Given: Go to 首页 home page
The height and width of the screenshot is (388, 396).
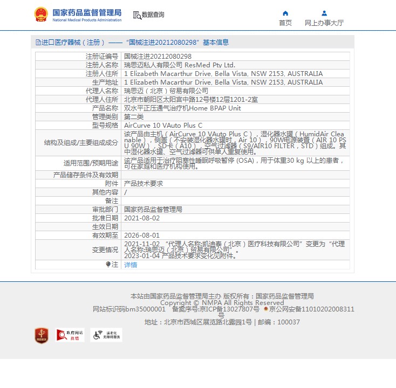Looking at the screenshot, I should coord(285,23).
